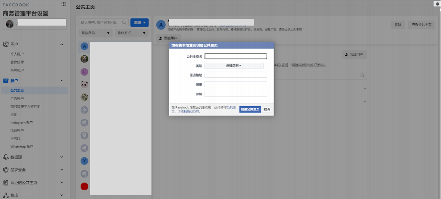The image size is (441, 199).
Task: Expand the 品牌安全 section chevron
Action: tap(62, 170)
